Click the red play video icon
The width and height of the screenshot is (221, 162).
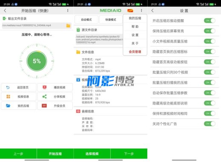coord(45,87)
